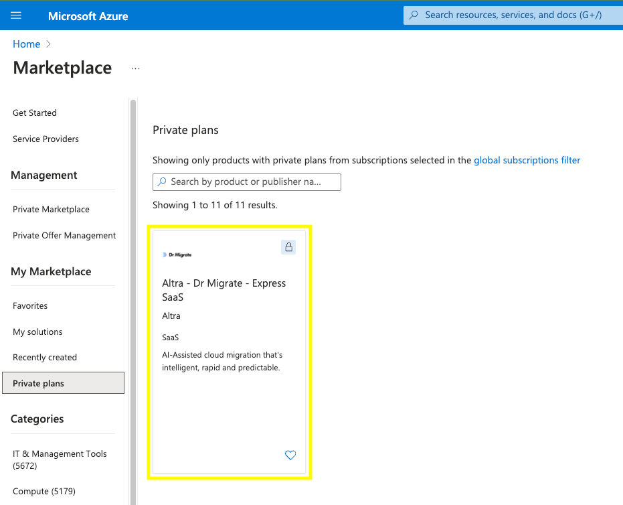
Task: Select Private Offer Management menu item
Action: click(x=64, y=235)
